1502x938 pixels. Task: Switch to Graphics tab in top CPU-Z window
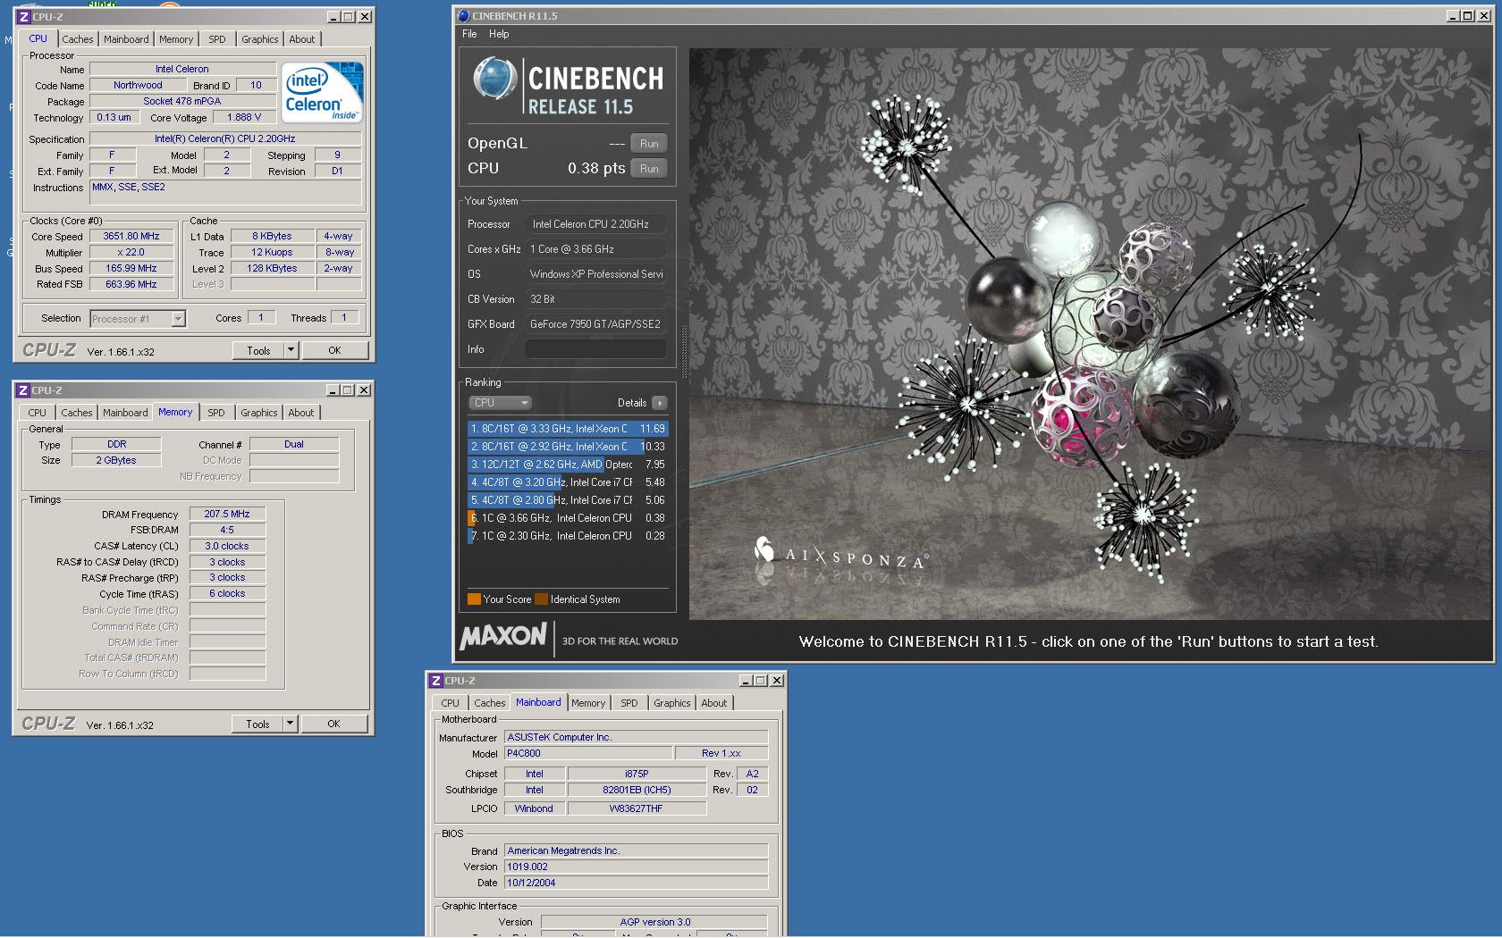(x=260, y=39)
